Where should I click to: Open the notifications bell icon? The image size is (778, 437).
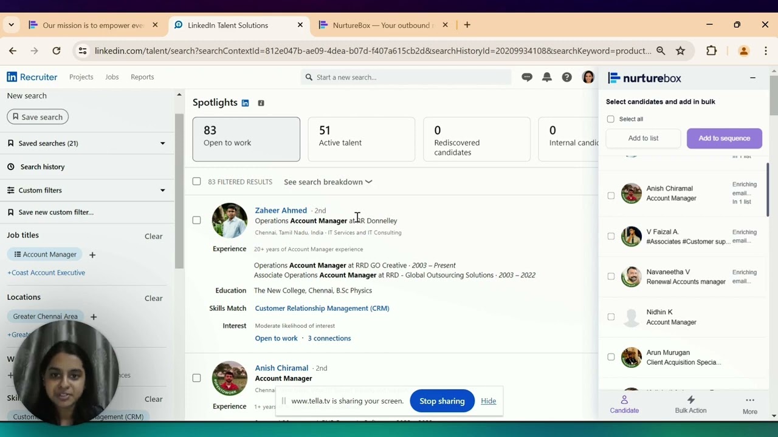(x=547, y=77)
